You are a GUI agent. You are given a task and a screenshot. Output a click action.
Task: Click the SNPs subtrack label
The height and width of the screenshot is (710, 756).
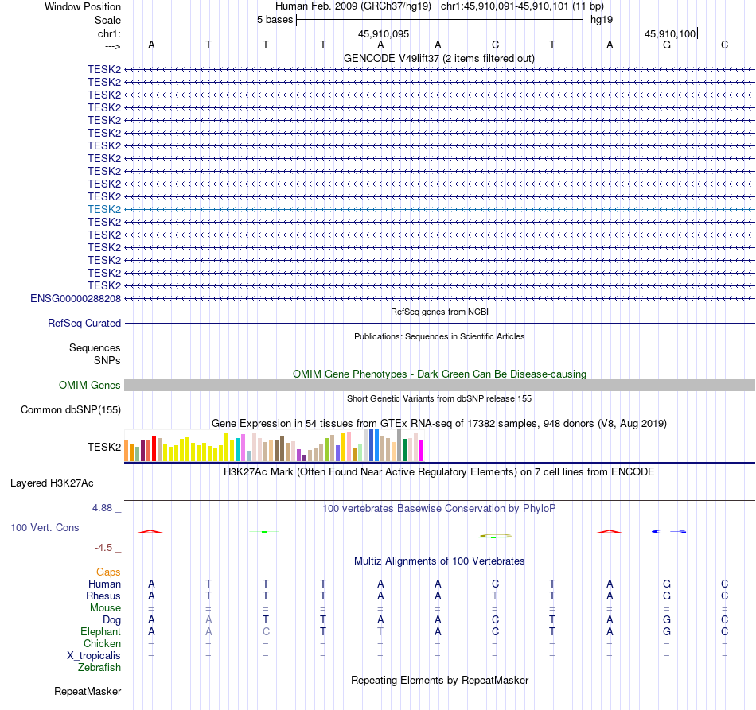[107, 360]
